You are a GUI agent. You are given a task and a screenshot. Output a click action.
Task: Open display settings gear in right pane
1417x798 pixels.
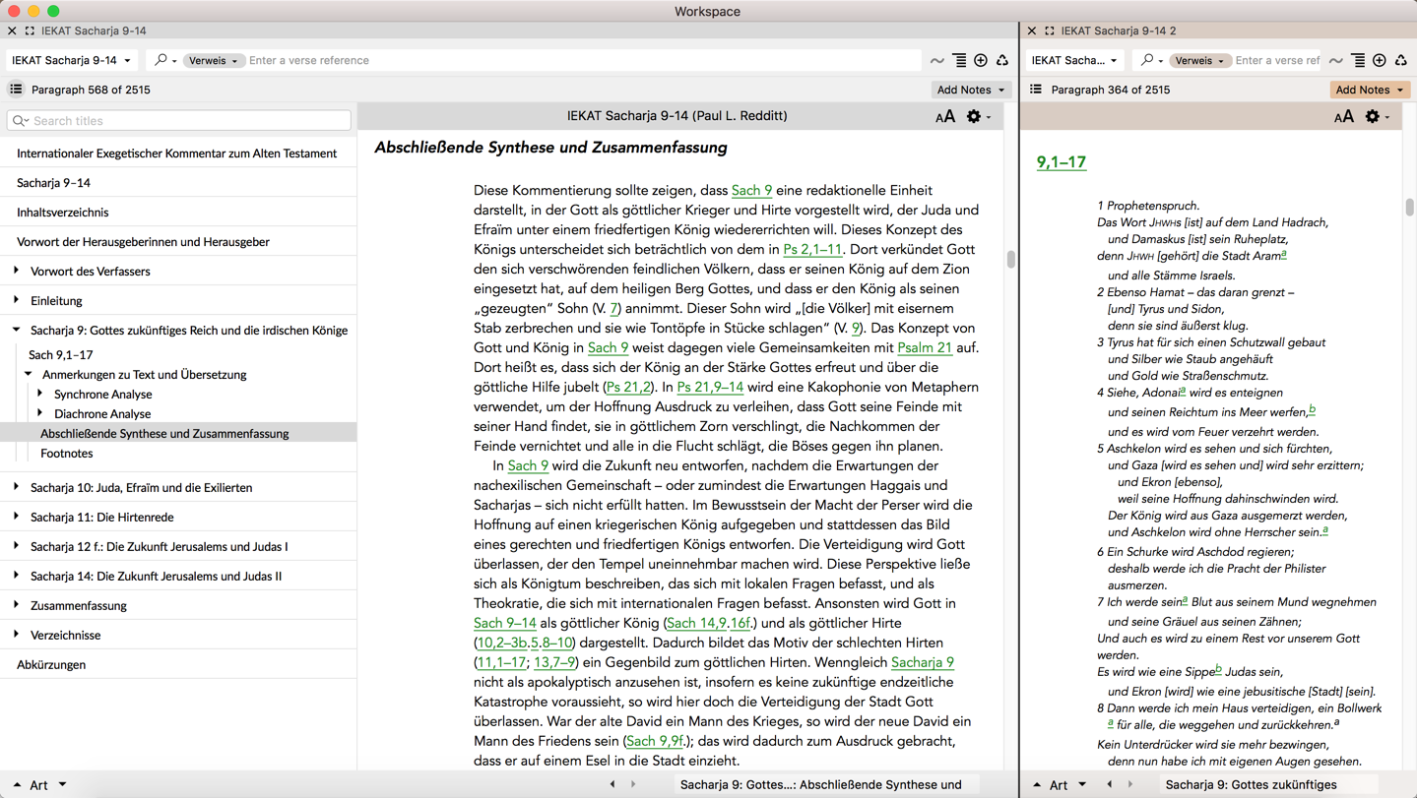point(1376,117)
